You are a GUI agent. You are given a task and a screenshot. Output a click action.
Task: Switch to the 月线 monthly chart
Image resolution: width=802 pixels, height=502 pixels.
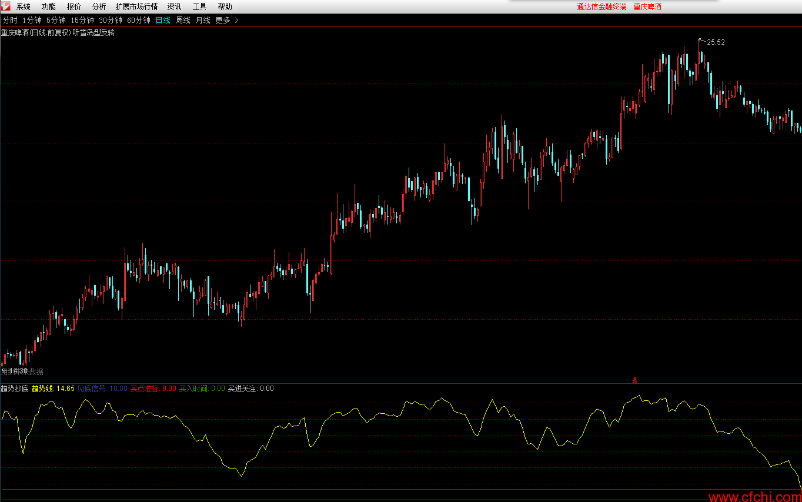(x=203, y=21)
